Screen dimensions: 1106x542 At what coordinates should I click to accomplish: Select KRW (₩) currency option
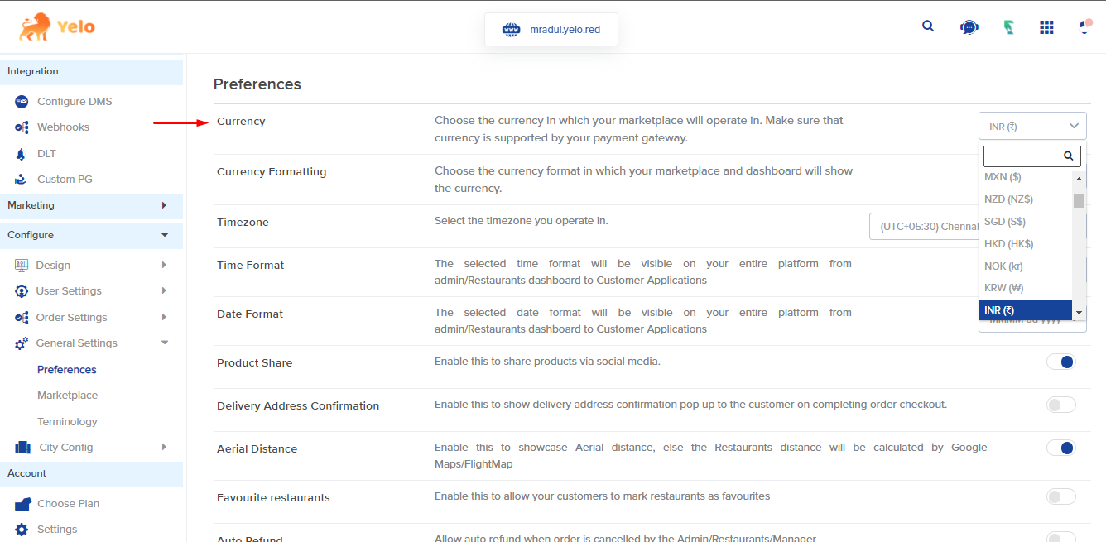pyautogui.click(x=1026, y=289)
